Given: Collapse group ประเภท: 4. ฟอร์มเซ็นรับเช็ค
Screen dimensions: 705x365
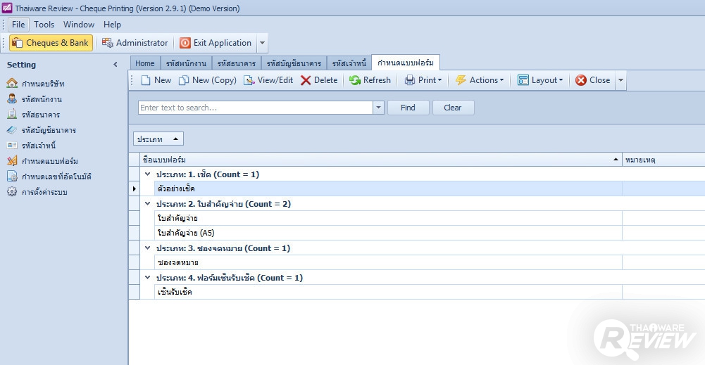Looking at the screenshot, I should [147, 278].
